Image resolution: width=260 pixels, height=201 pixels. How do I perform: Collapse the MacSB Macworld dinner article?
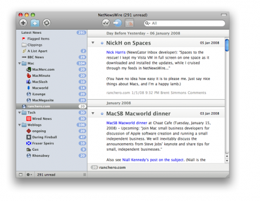(x=93, y=113)
